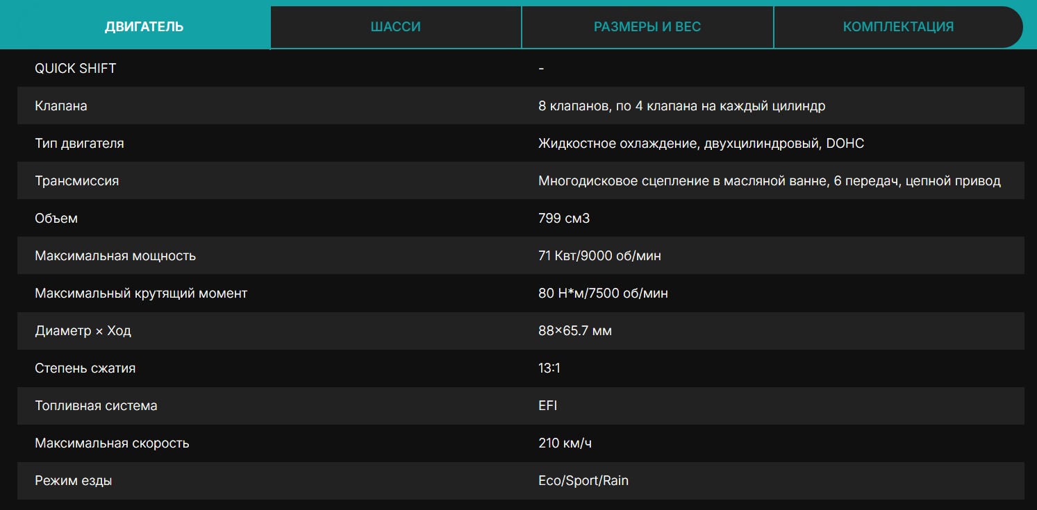Show the КОМПЛЕКТАЦИЯ tab
The width and height of the screenshot is (1037, 510).
(x=897, y=27)
